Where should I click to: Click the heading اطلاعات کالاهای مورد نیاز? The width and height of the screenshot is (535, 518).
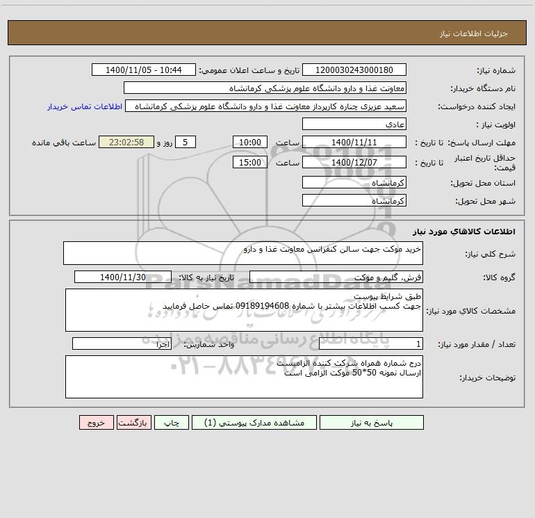pos(464,232)
